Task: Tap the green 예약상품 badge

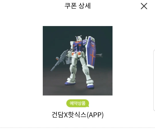Action: pyautogui.click(x=77, y=103)
